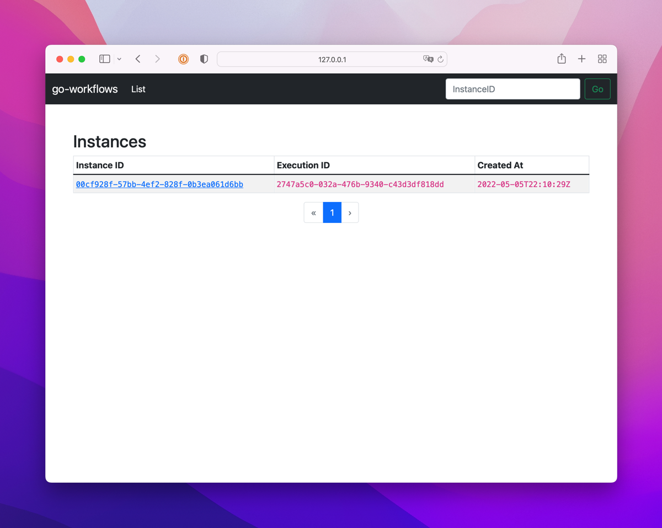Viewport: 662px width, 528px height.
Task: Open instance 00cf928f-57bb-4ef2-828f-0b3ea061d6bb
Action: click(x=159, y=184)
